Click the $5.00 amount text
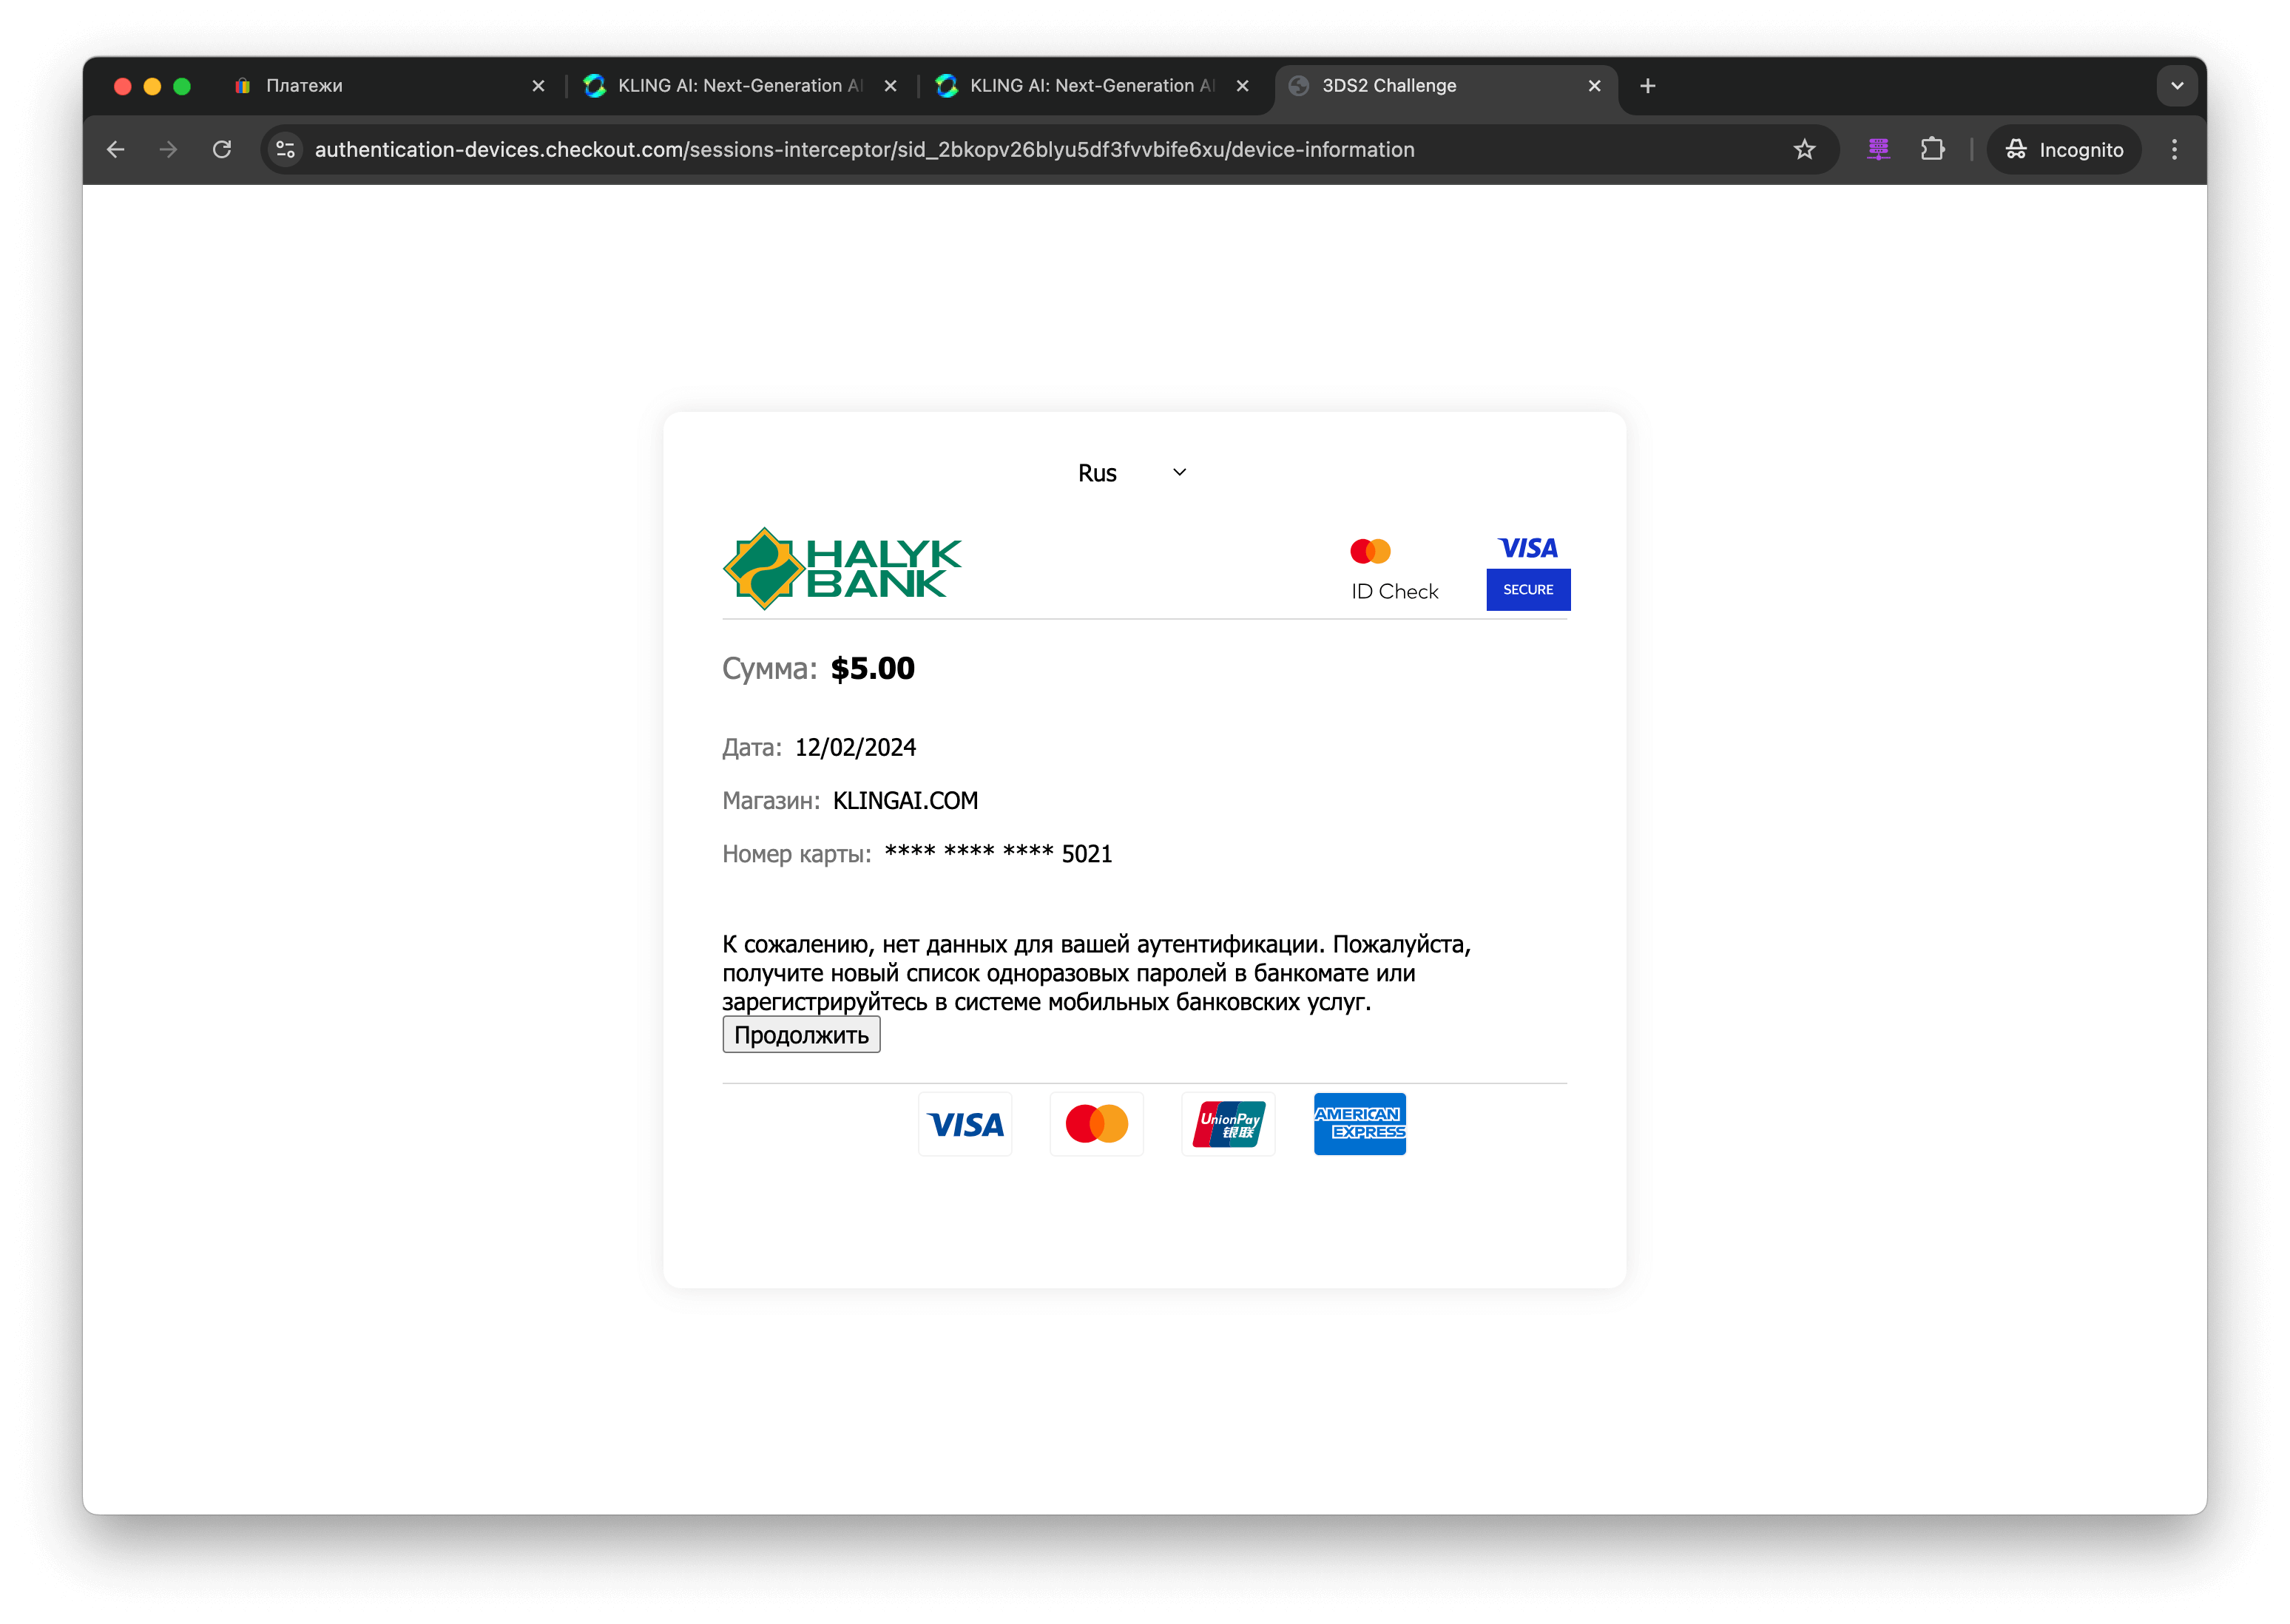2290x1624 pixels. click(x=872, y=668)
